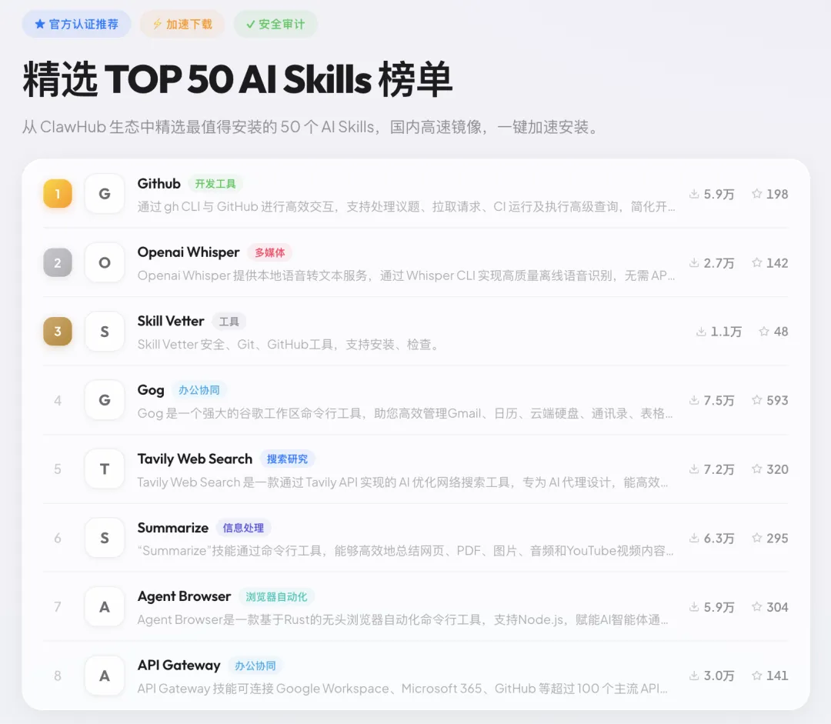Image resolution: width=831 pixels, height=724 pixels.
Task: Click the star icon beside 142
Action: coord(757,262)
